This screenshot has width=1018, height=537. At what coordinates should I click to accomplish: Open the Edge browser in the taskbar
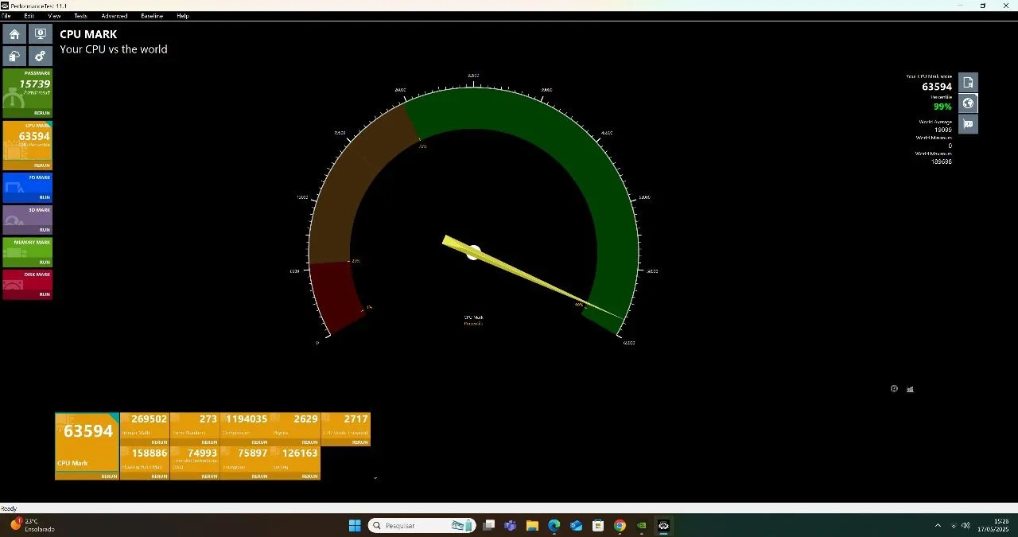point(554,526)
